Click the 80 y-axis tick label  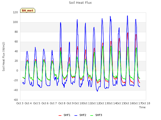click(x=16, y=32)
